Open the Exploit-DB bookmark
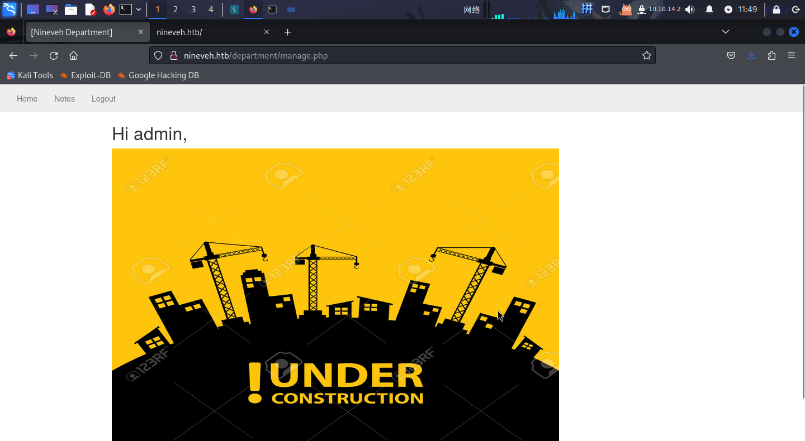 point(86,75)
